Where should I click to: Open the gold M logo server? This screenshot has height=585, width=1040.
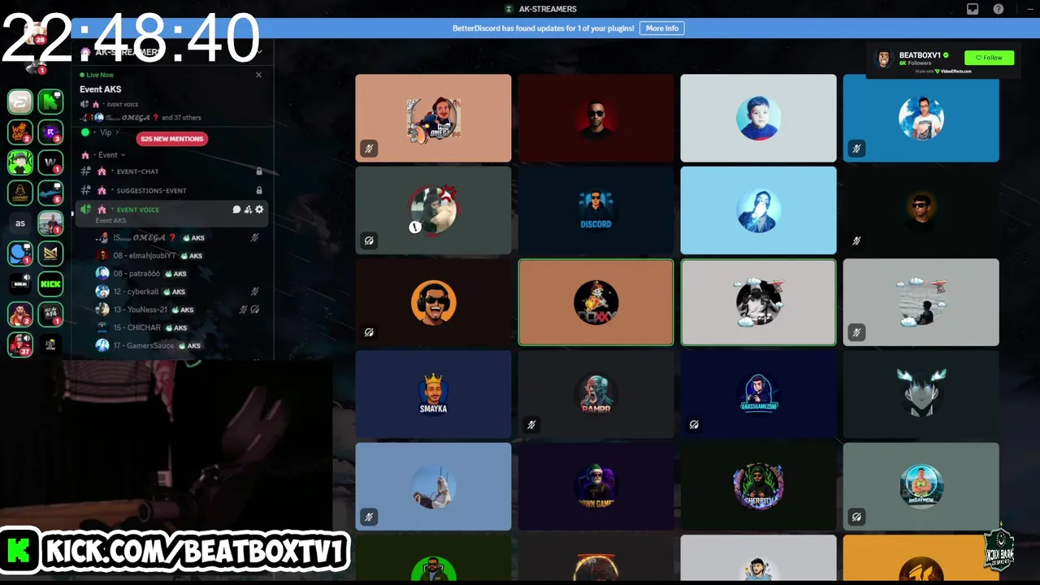click(x=50, y=253)
